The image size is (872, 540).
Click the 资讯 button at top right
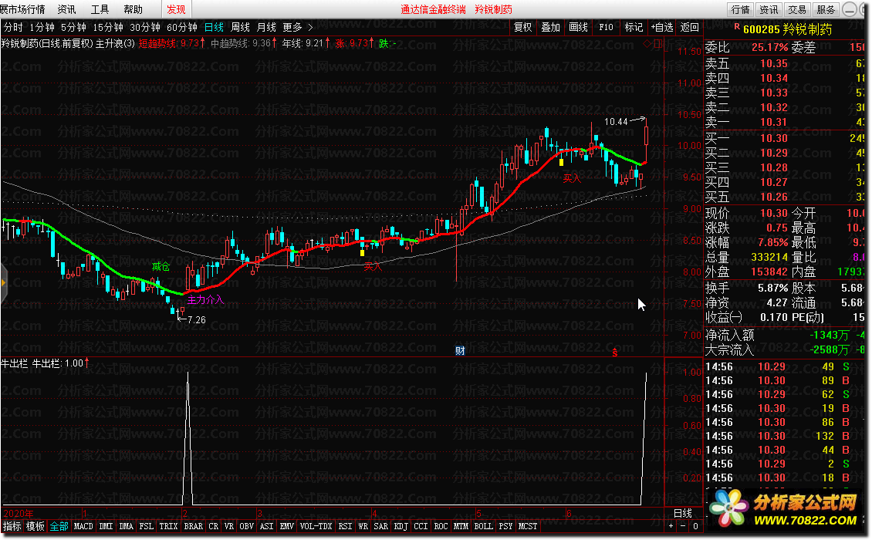(769, 9)
